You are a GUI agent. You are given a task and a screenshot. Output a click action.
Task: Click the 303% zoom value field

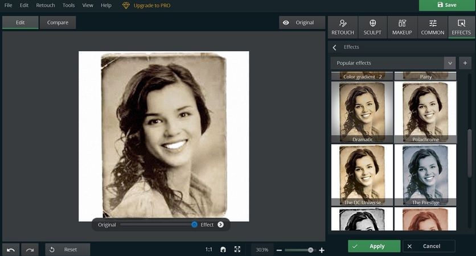pos(262,250)
